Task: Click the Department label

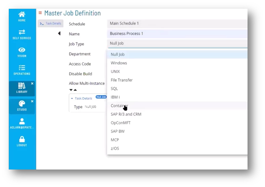Action: [x=80, y=54]
